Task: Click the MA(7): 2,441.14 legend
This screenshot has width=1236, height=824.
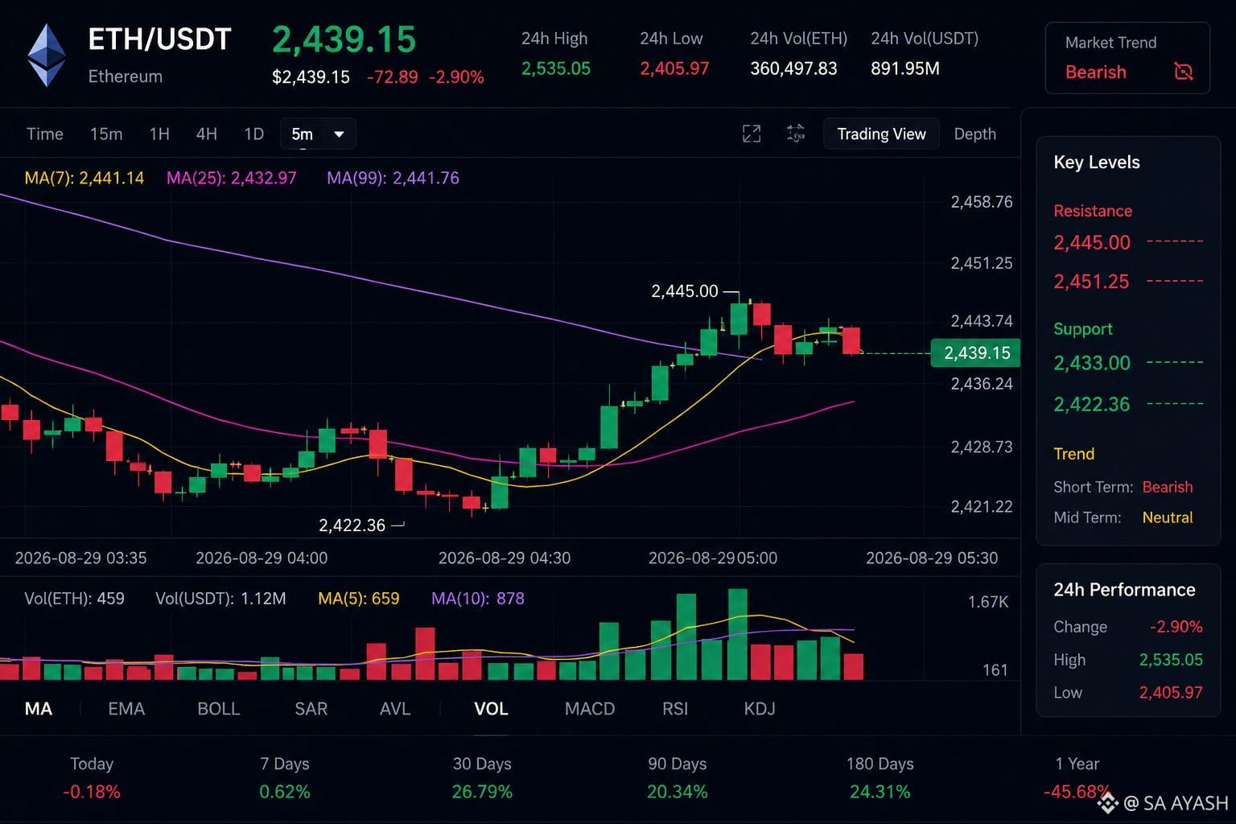Action: click(84, 178)
